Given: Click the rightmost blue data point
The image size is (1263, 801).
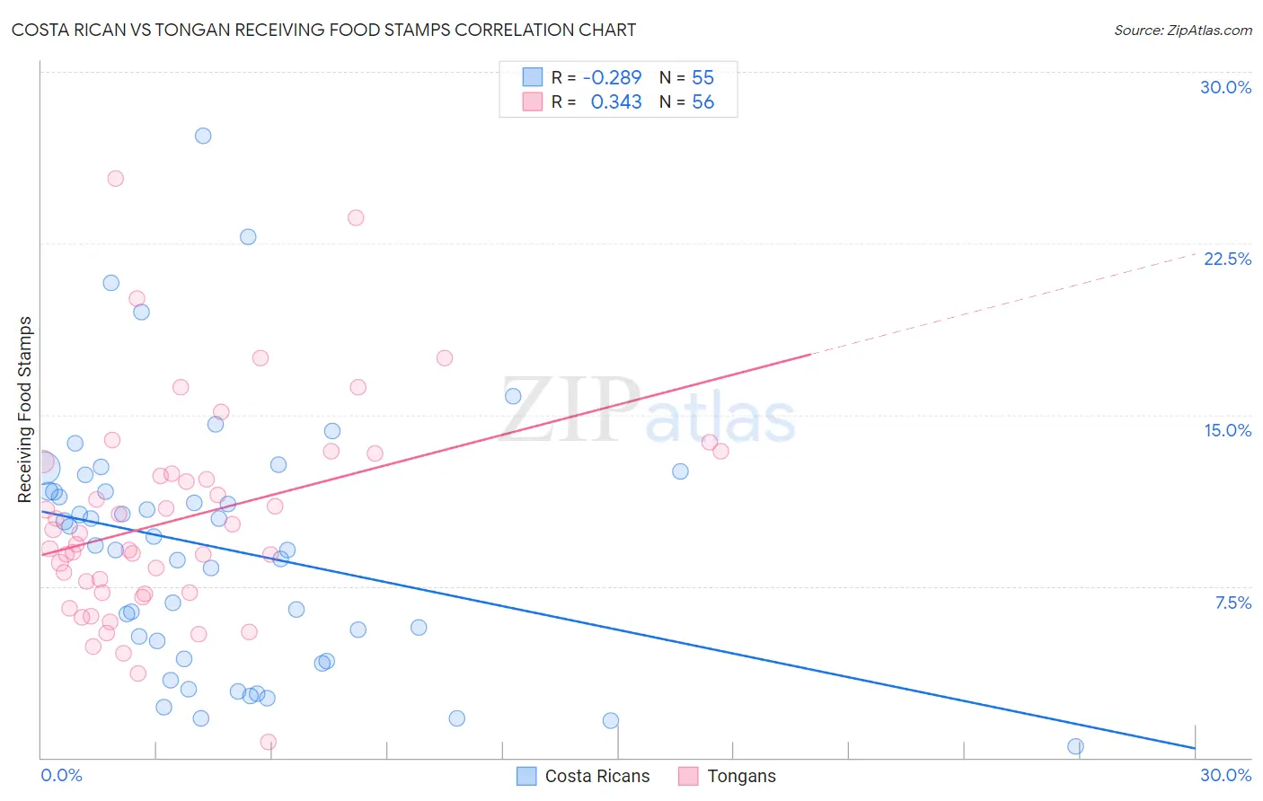Looking at the screenshot, I should click(x=1075, y=746).
